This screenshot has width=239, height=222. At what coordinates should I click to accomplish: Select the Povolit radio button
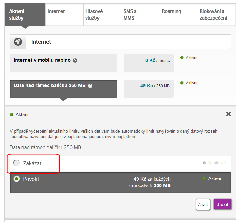16,179
